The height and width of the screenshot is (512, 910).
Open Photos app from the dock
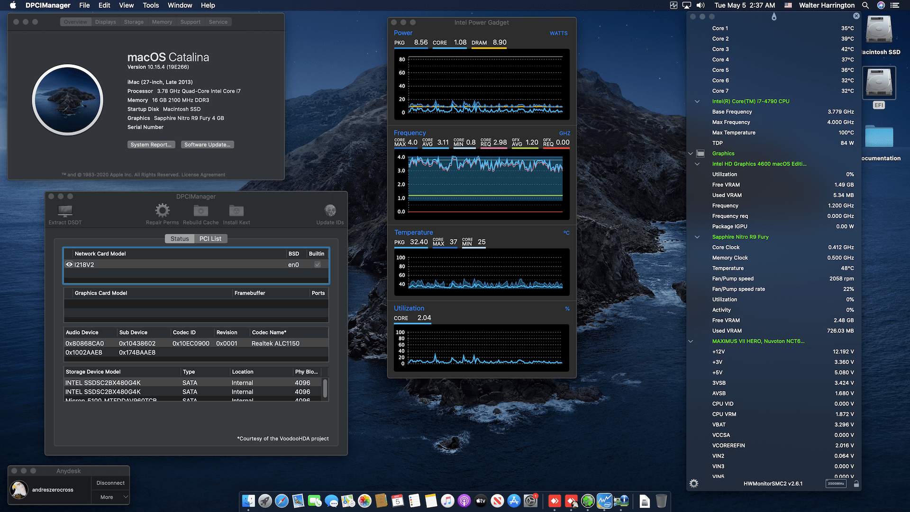364,501
